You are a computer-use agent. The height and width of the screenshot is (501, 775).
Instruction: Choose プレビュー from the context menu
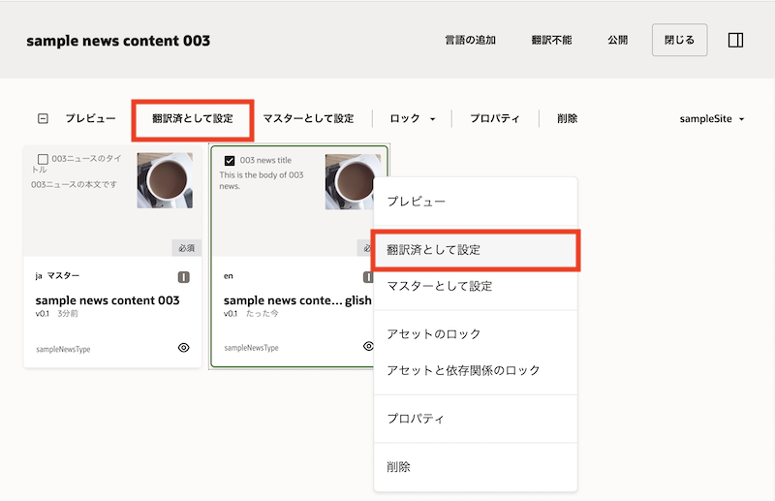click(417, 202)
